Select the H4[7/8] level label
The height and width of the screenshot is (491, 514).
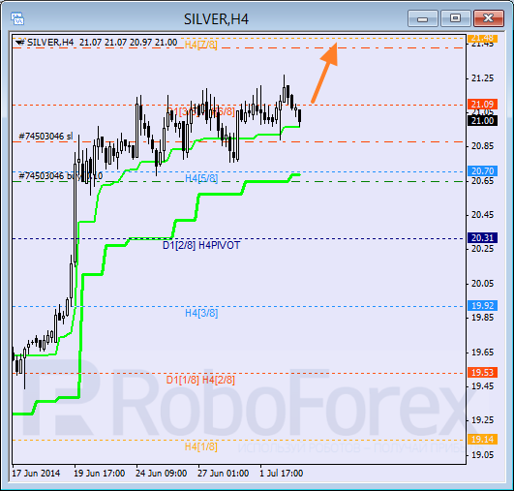click(x=201, y=45)
